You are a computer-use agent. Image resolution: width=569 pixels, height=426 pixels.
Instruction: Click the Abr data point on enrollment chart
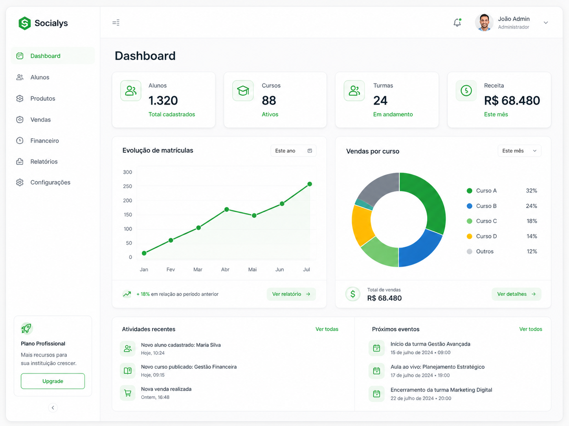pos(227,209)
